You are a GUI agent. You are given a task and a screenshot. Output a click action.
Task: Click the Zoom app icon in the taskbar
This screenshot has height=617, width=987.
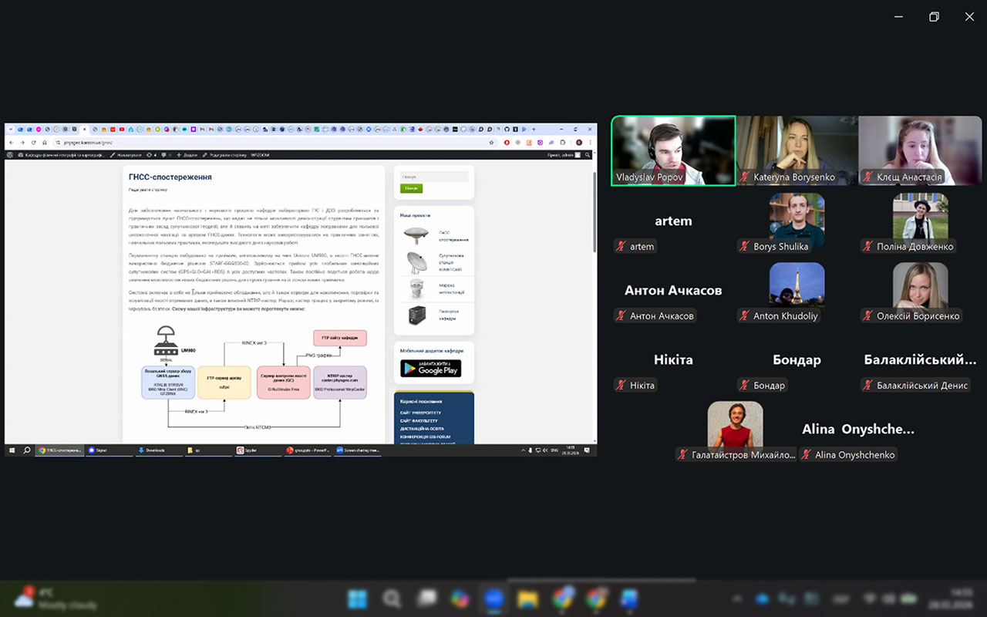(493, 599)
